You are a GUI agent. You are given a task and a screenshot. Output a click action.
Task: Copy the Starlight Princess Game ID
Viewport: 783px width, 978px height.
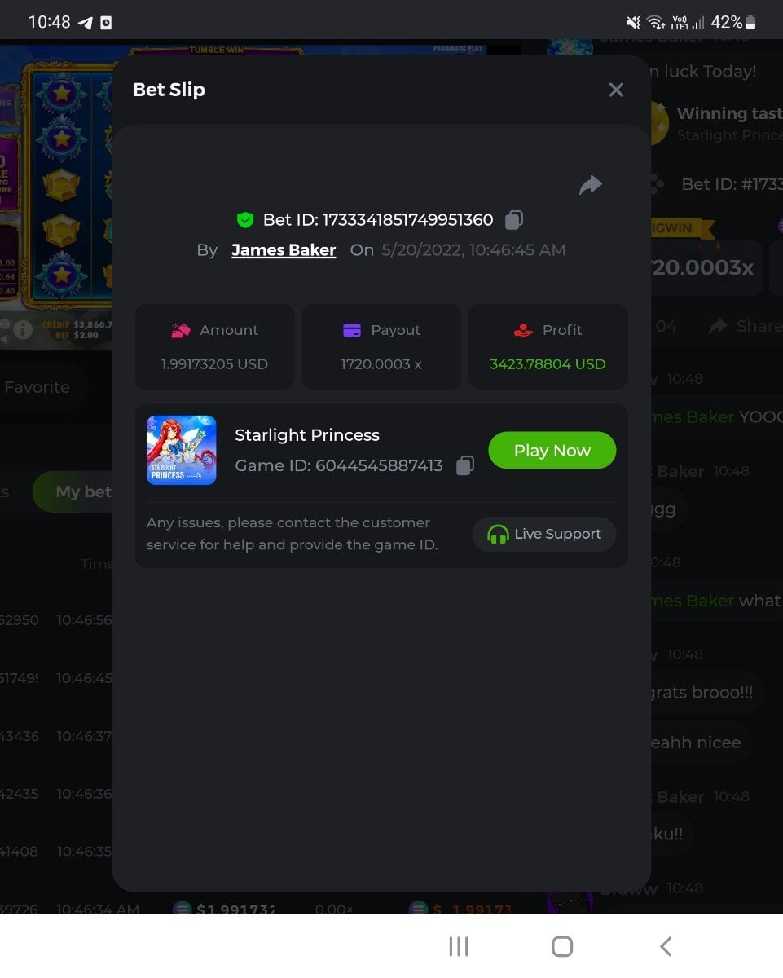tap(464, 465)
